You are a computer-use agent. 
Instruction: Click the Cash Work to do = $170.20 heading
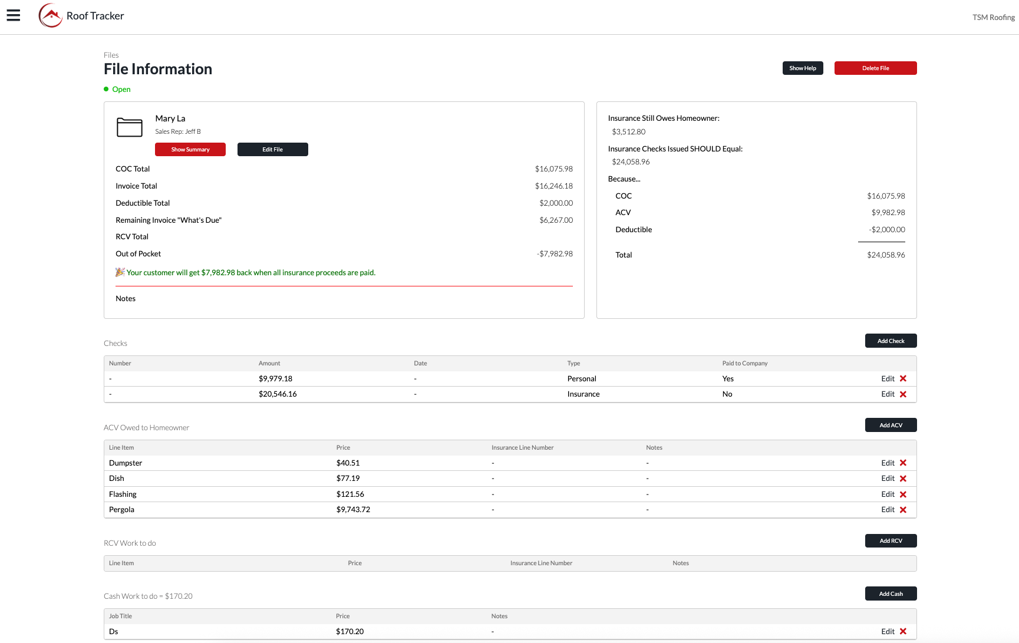148,596
